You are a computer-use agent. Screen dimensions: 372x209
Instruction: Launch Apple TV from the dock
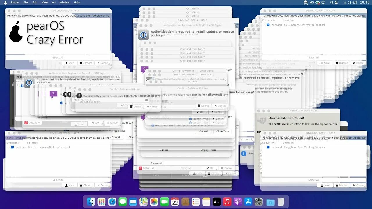pos(217,202)
